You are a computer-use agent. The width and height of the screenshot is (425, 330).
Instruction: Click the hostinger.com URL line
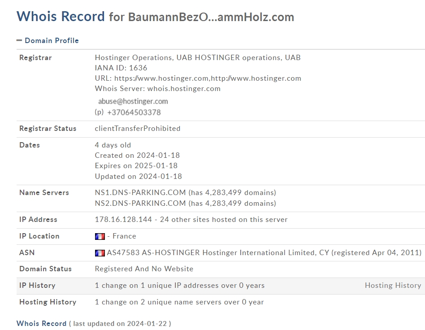(x=198, y=78)
